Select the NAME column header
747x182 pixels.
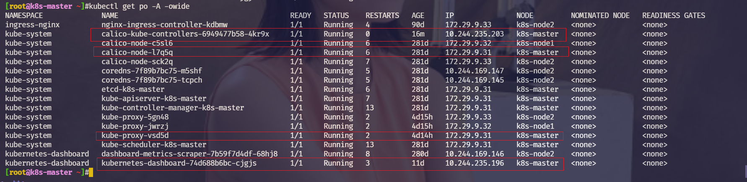(110, 16)
